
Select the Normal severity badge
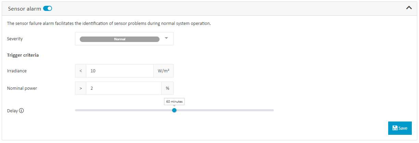(x=119, y=39)
